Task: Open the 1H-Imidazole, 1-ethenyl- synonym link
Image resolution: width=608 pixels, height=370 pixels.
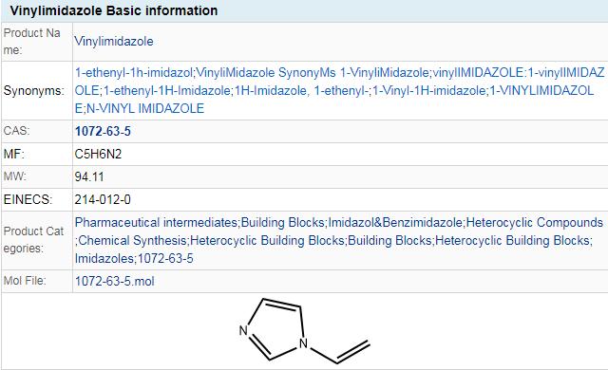Action: click(x=302, y=90)
